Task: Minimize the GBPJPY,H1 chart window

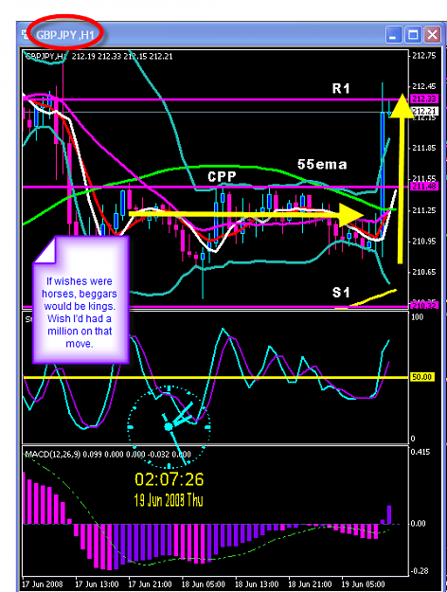Action: pos(394,35)
